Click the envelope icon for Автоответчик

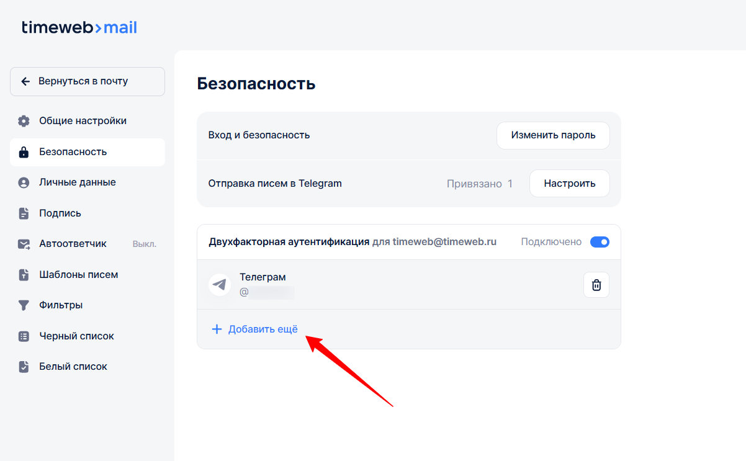pyautogui.click(x=24, y=244)
